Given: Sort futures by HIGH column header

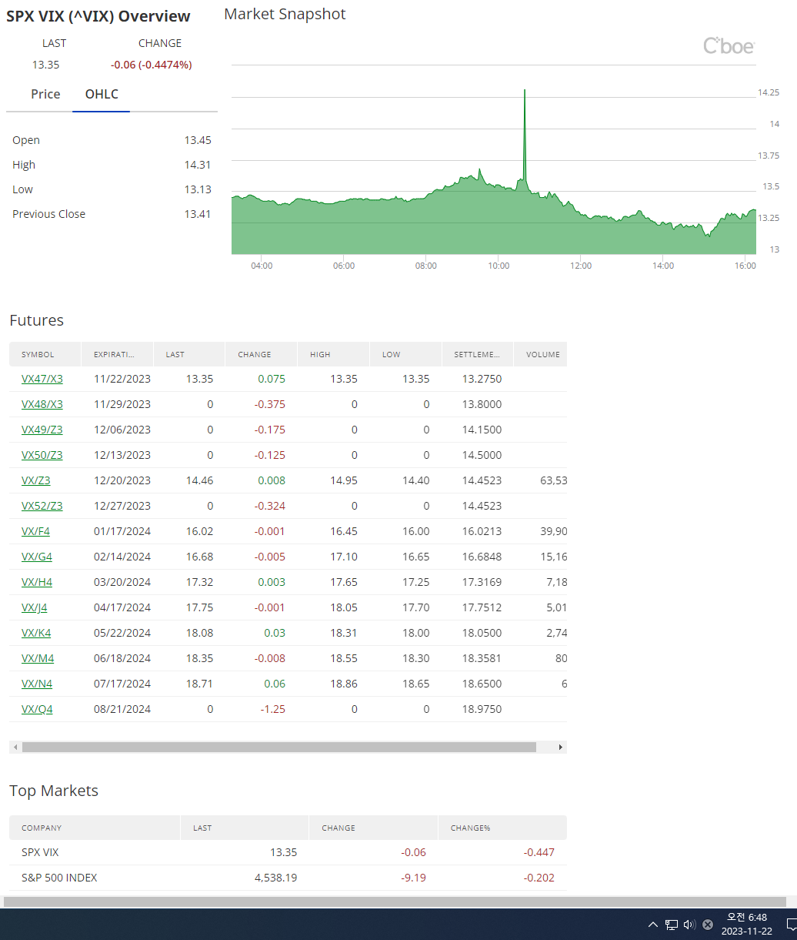Looking at the screenshot, I should point(333,354).
